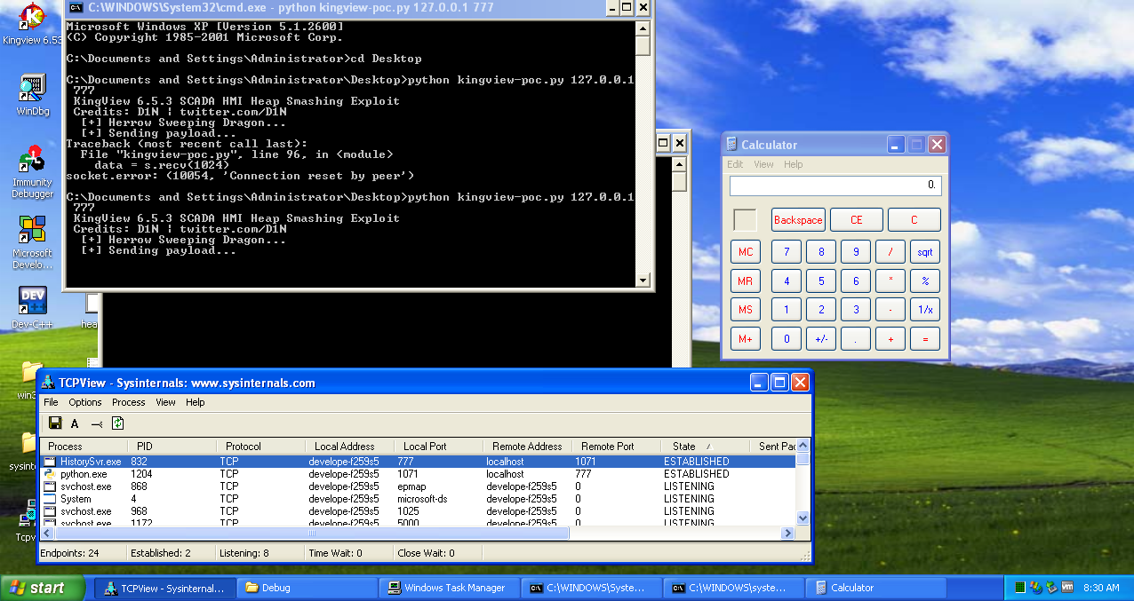The height and width of the screenshot is (601, 1134).
Task: Open the Help menu in Calculator
Action: click(794, 164)
